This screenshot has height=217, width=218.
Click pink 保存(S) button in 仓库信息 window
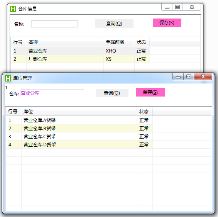pos(167,23)
